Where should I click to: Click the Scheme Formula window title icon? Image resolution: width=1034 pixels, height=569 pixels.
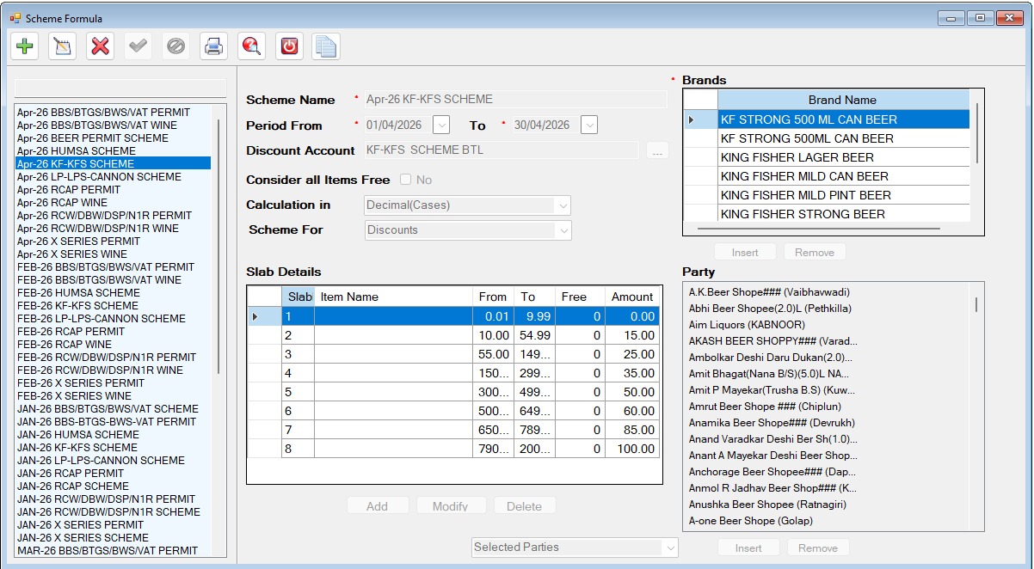pos(15,18)
